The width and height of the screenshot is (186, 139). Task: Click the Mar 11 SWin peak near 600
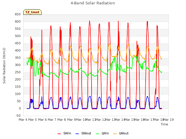click(90, 21)
